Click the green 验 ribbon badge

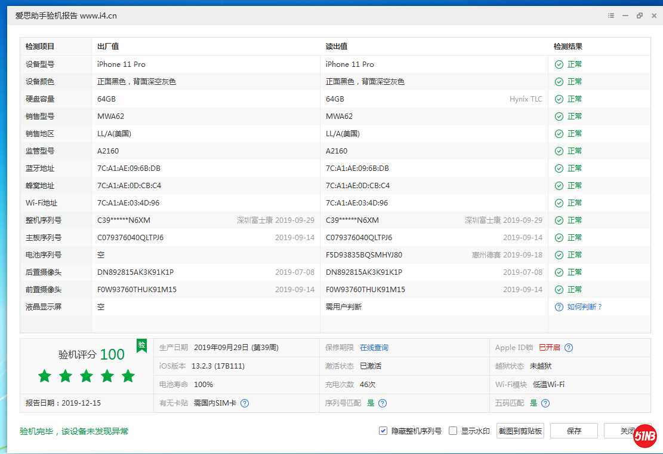point(141,345)
